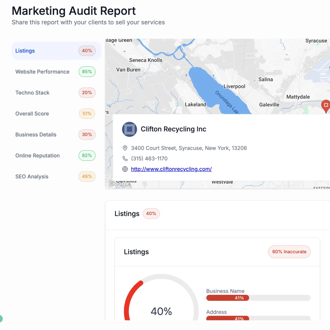Viewport: 330px width, 330px height.
Task: Open the cliftonrecycling.com website link
Action: [x=171, y=169]
